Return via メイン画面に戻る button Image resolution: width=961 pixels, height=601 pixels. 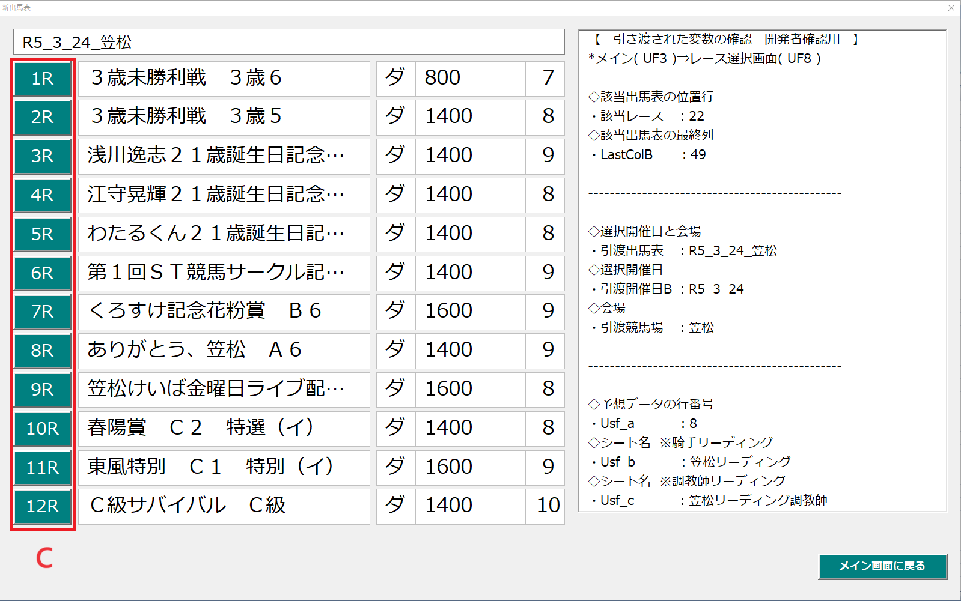click(x=882, y=566)
